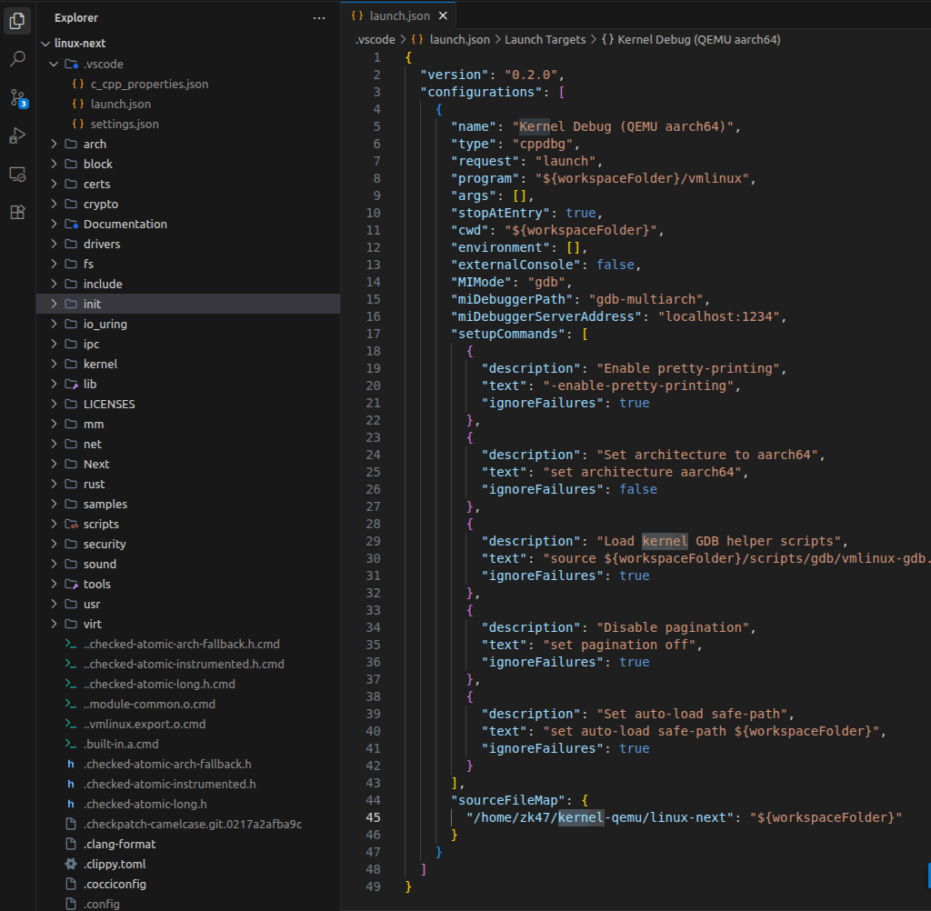Viewport: 931px width, 911px height.
Task: Click line number 17 in the gutter
Action: click(x=373, y=334)
